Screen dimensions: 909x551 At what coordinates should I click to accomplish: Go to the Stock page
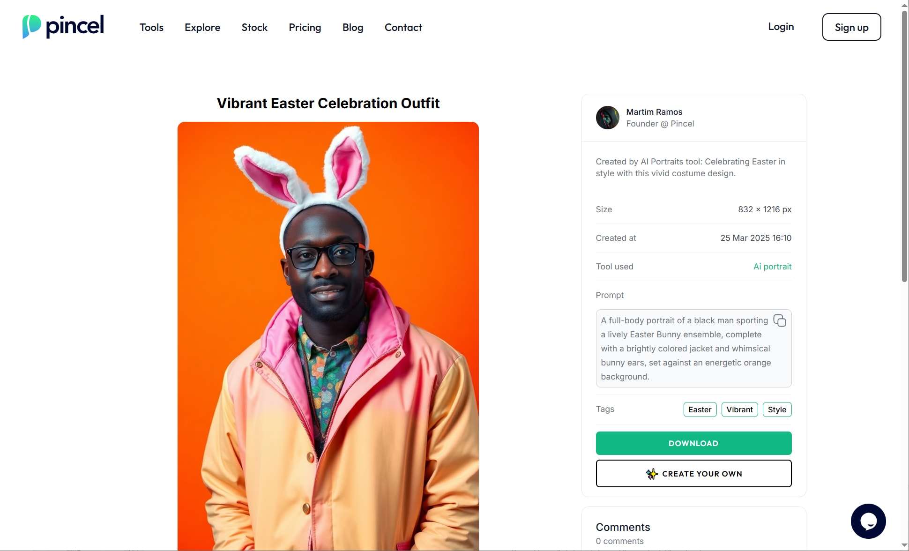pos(254,27)
